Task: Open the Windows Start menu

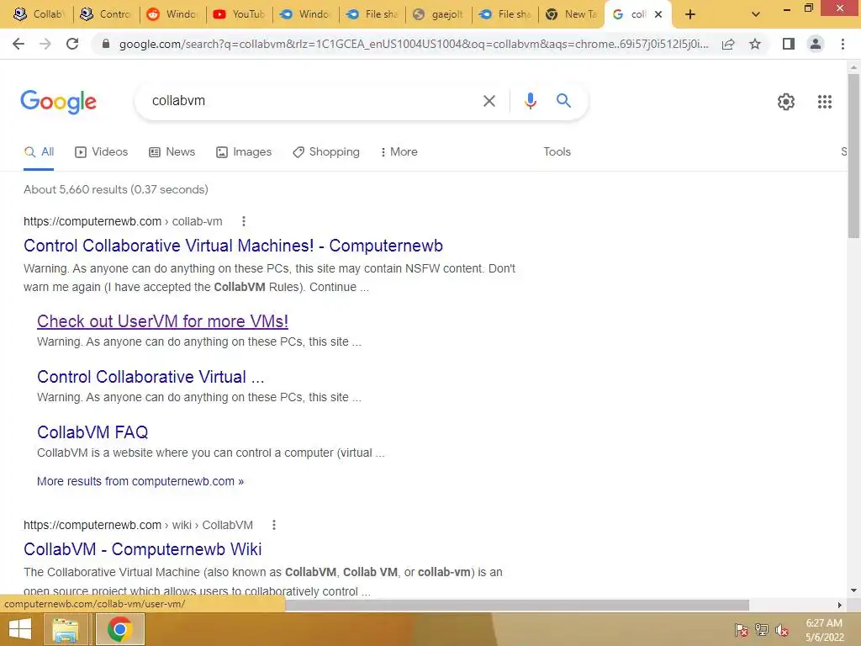Action: click(x=20, y=629)
